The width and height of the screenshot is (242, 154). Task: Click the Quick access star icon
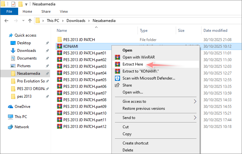[x=11, y=35]
